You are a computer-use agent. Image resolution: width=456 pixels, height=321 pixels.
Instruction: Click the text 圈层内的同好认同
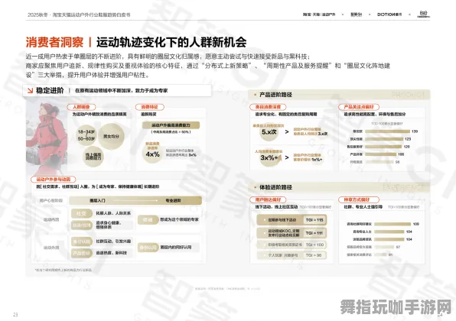click(176, 247)
